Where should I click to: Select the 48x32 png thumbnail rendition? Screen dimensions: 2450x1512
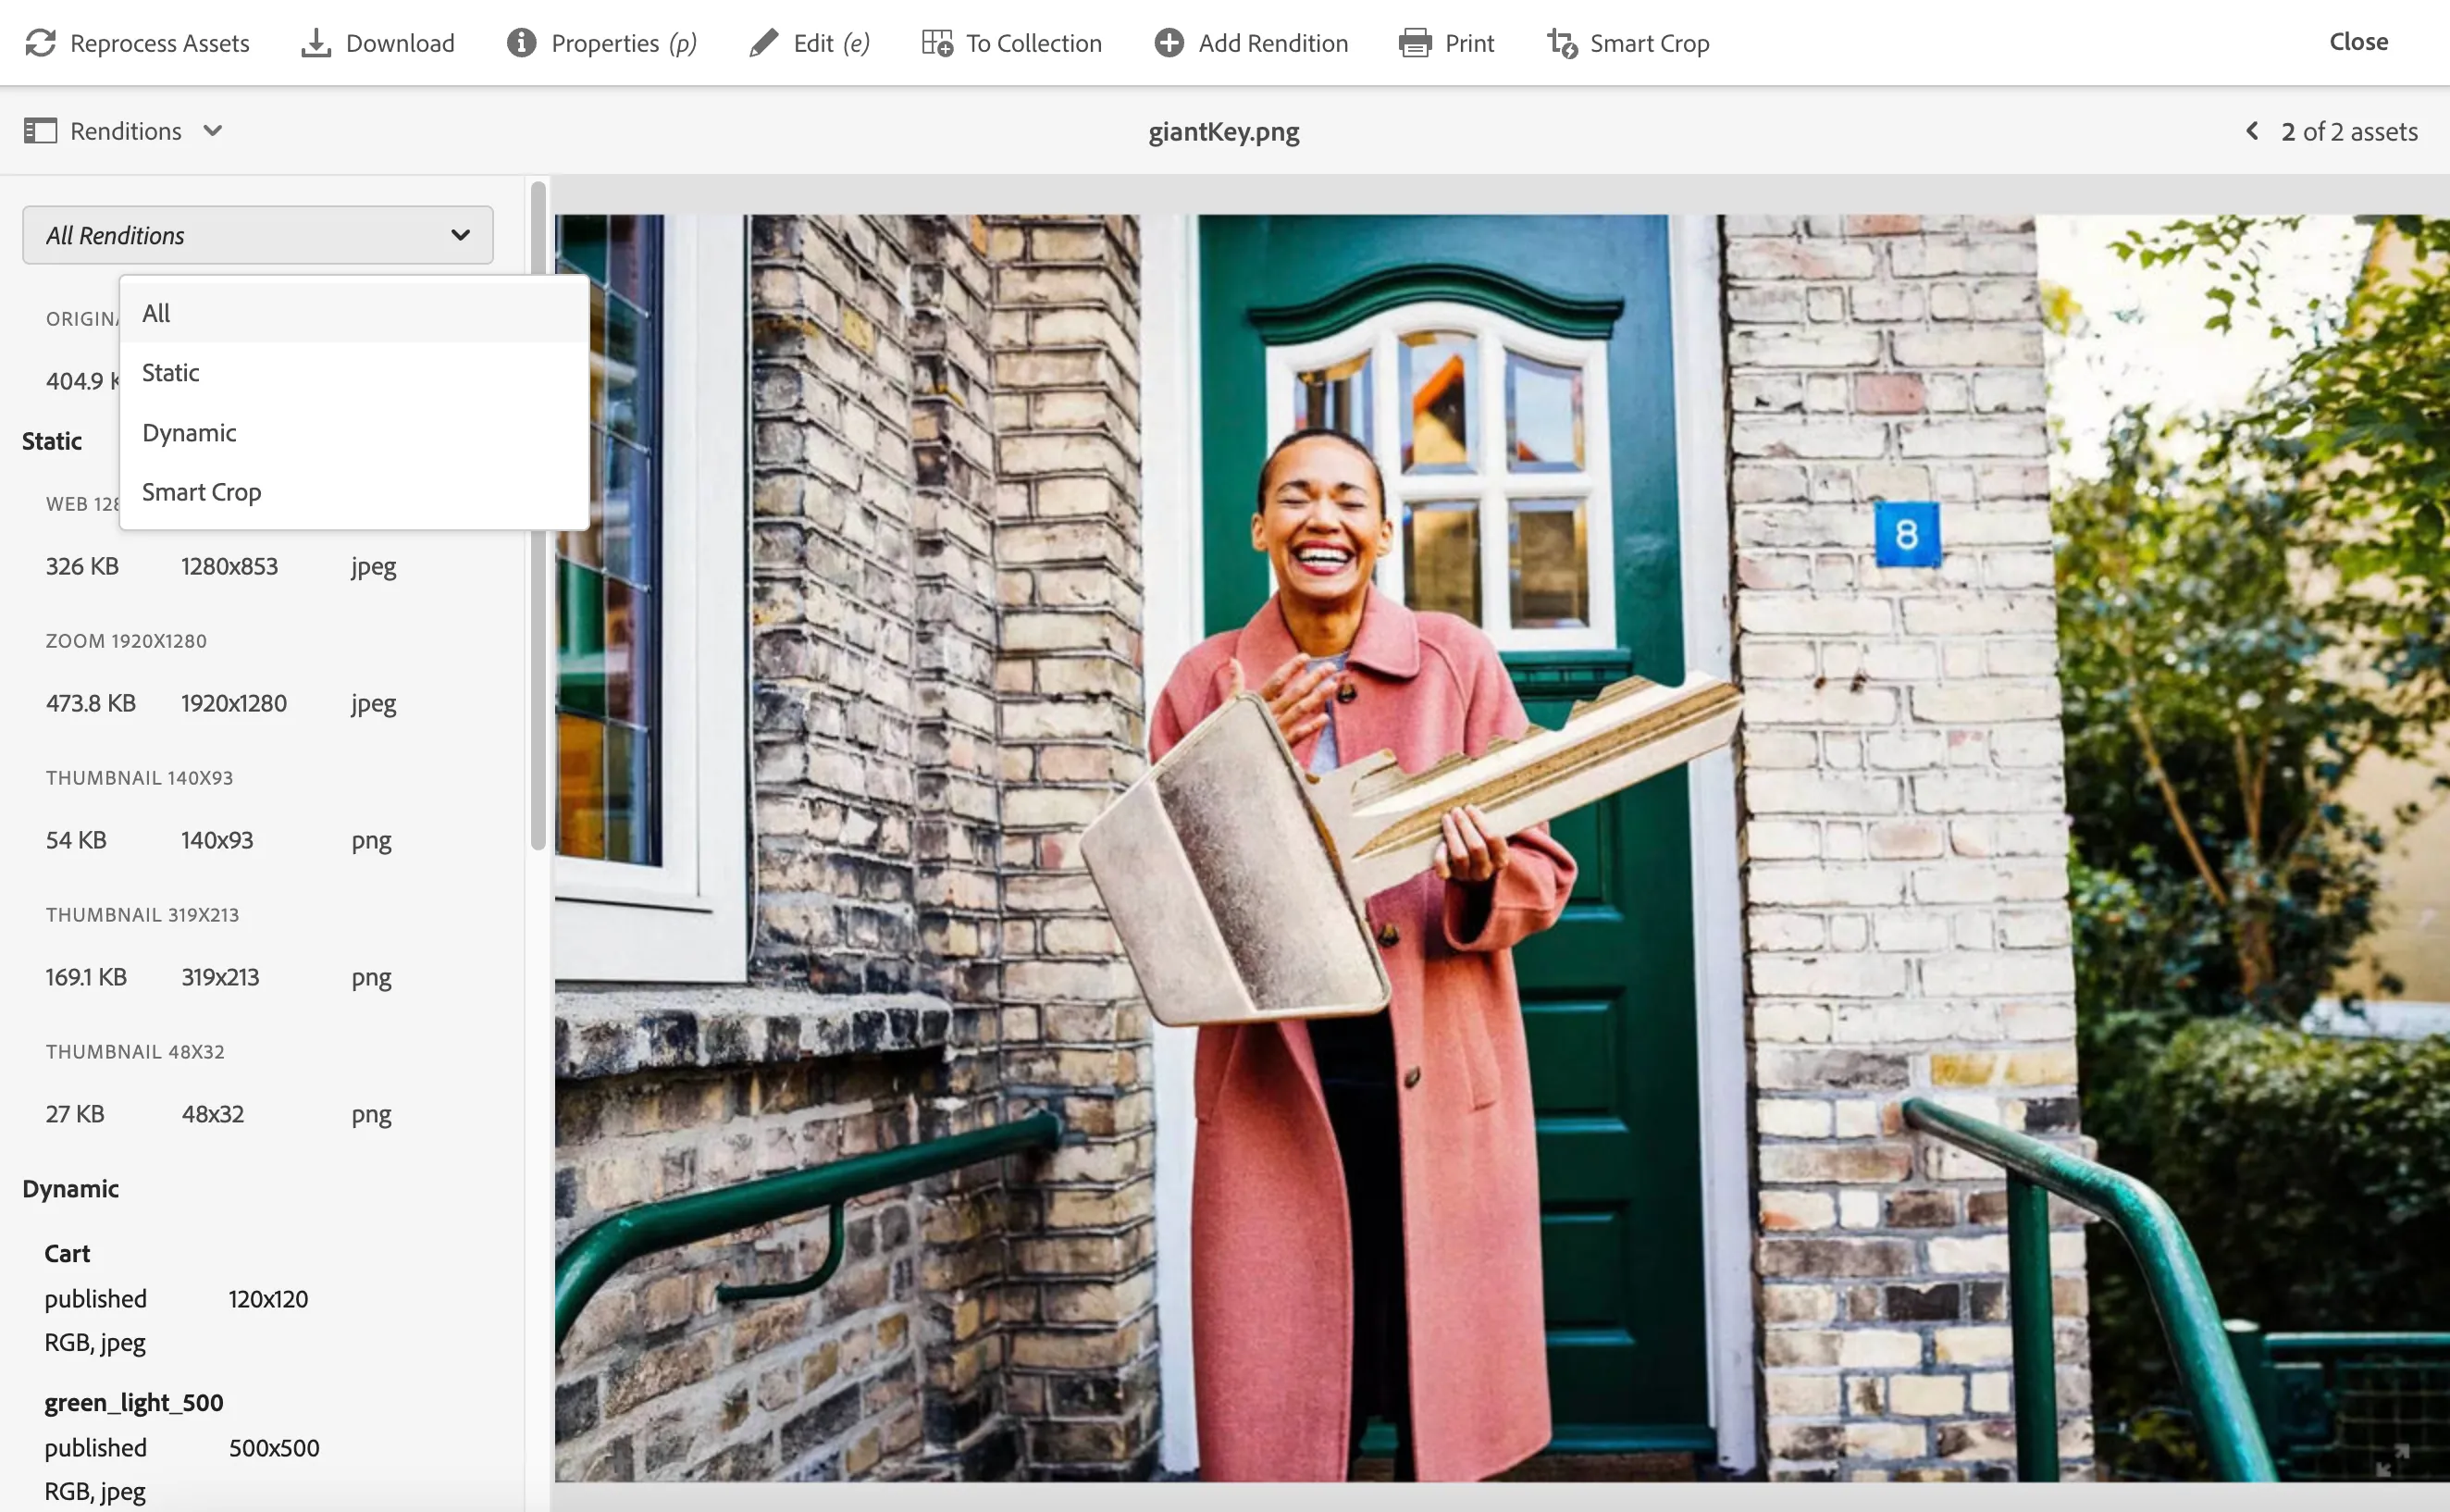258,1114
